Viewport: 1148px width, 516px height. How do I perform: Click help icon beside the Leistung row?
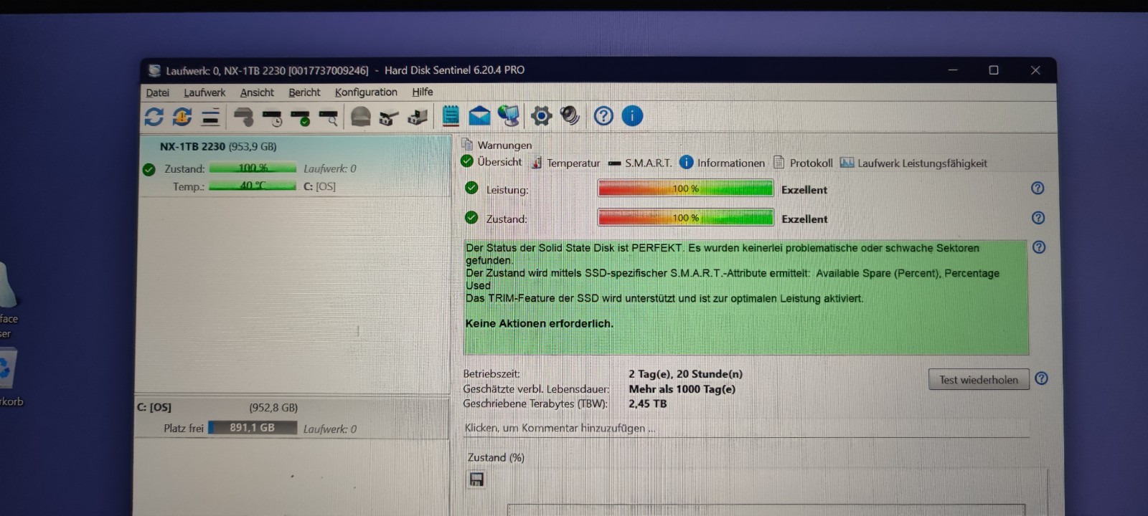coord(1038,188)
